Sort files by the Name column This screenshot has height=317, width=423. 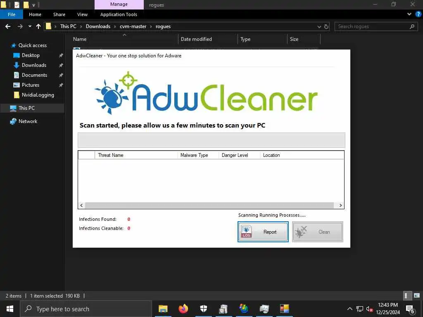[80, 39]
